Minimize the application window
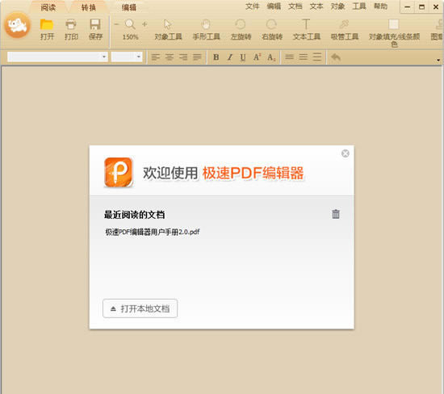 [407, 7]
